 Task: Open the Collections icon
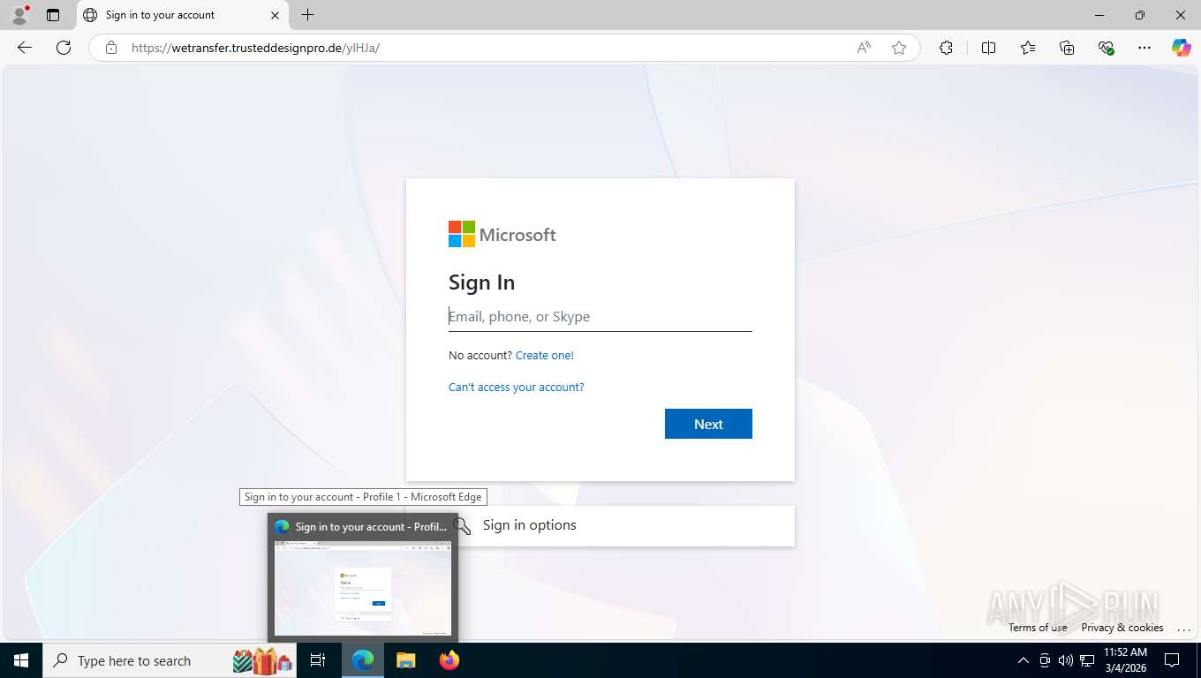(x=1067, y=48)
